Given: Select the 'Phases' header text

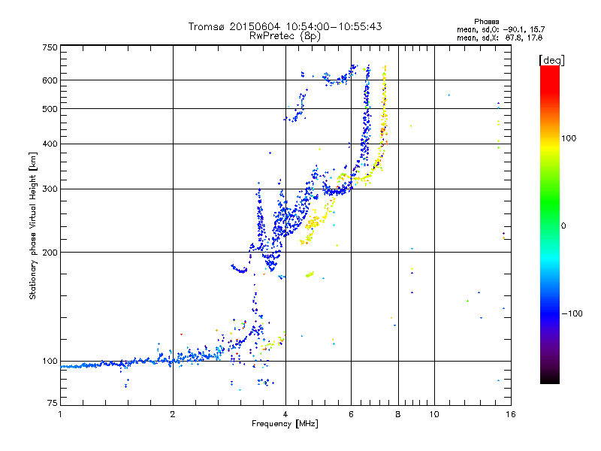Looking at the screenshot, I should (x=486, y=22).
